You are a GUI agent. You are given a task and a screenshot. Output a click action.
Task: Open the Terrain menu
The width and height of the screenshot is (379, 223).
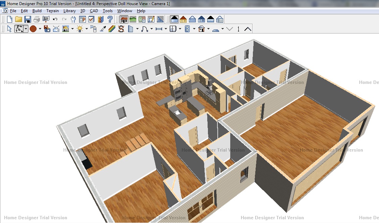click(52, 11)
